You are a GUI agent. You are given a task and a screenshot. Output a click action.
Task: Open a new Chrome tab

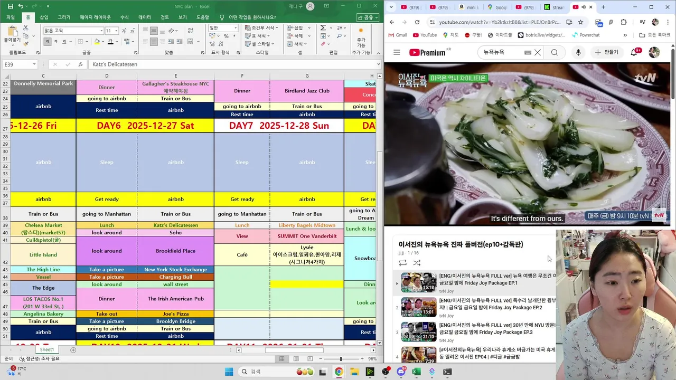click(x=603, y=7)
